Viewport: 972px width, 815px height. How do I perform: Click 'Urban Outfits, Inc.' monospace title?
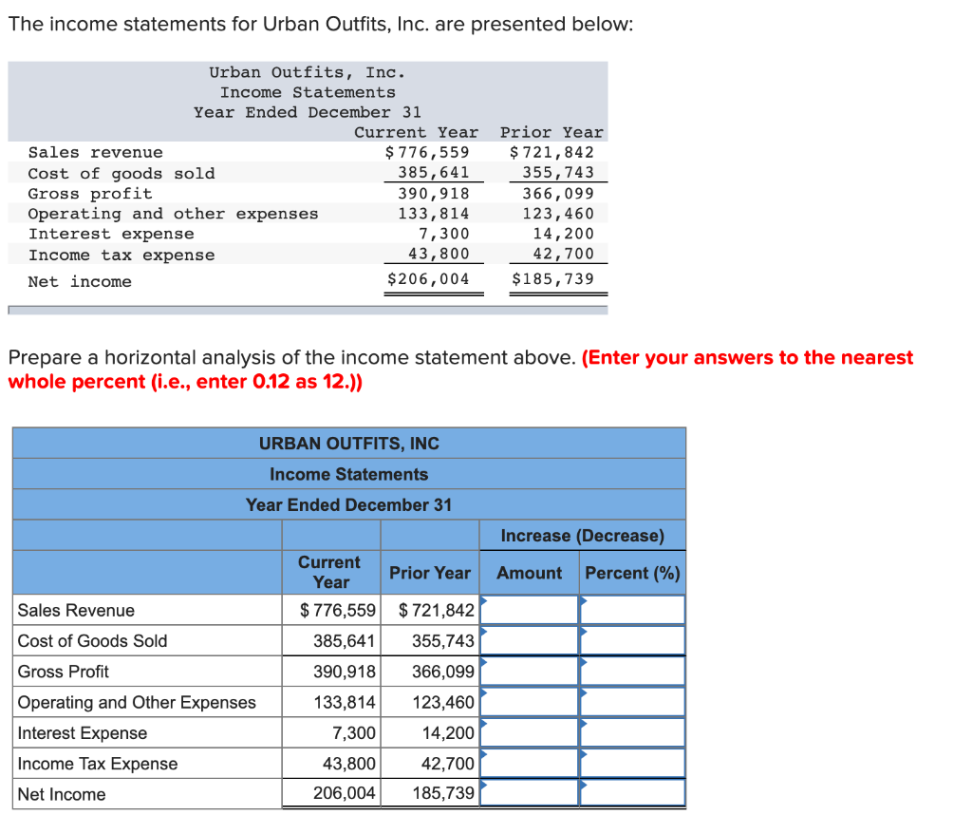[x=307, y=72]
